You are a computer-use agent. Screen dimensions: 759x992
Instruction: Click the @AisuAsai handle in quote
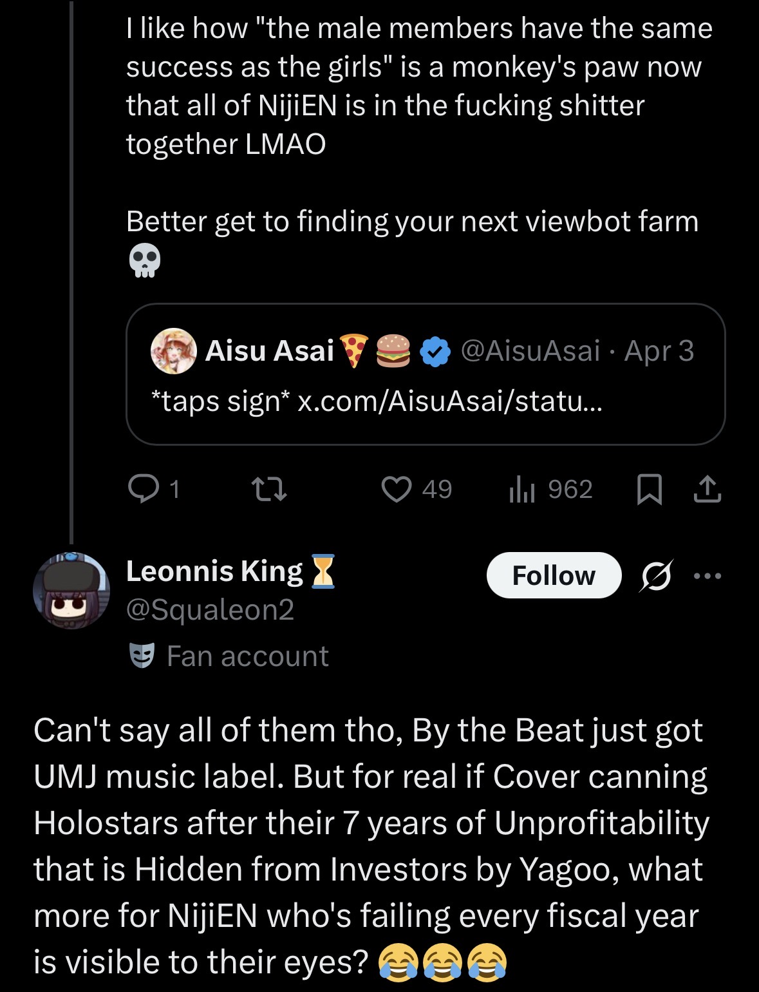tap(530, 351)
